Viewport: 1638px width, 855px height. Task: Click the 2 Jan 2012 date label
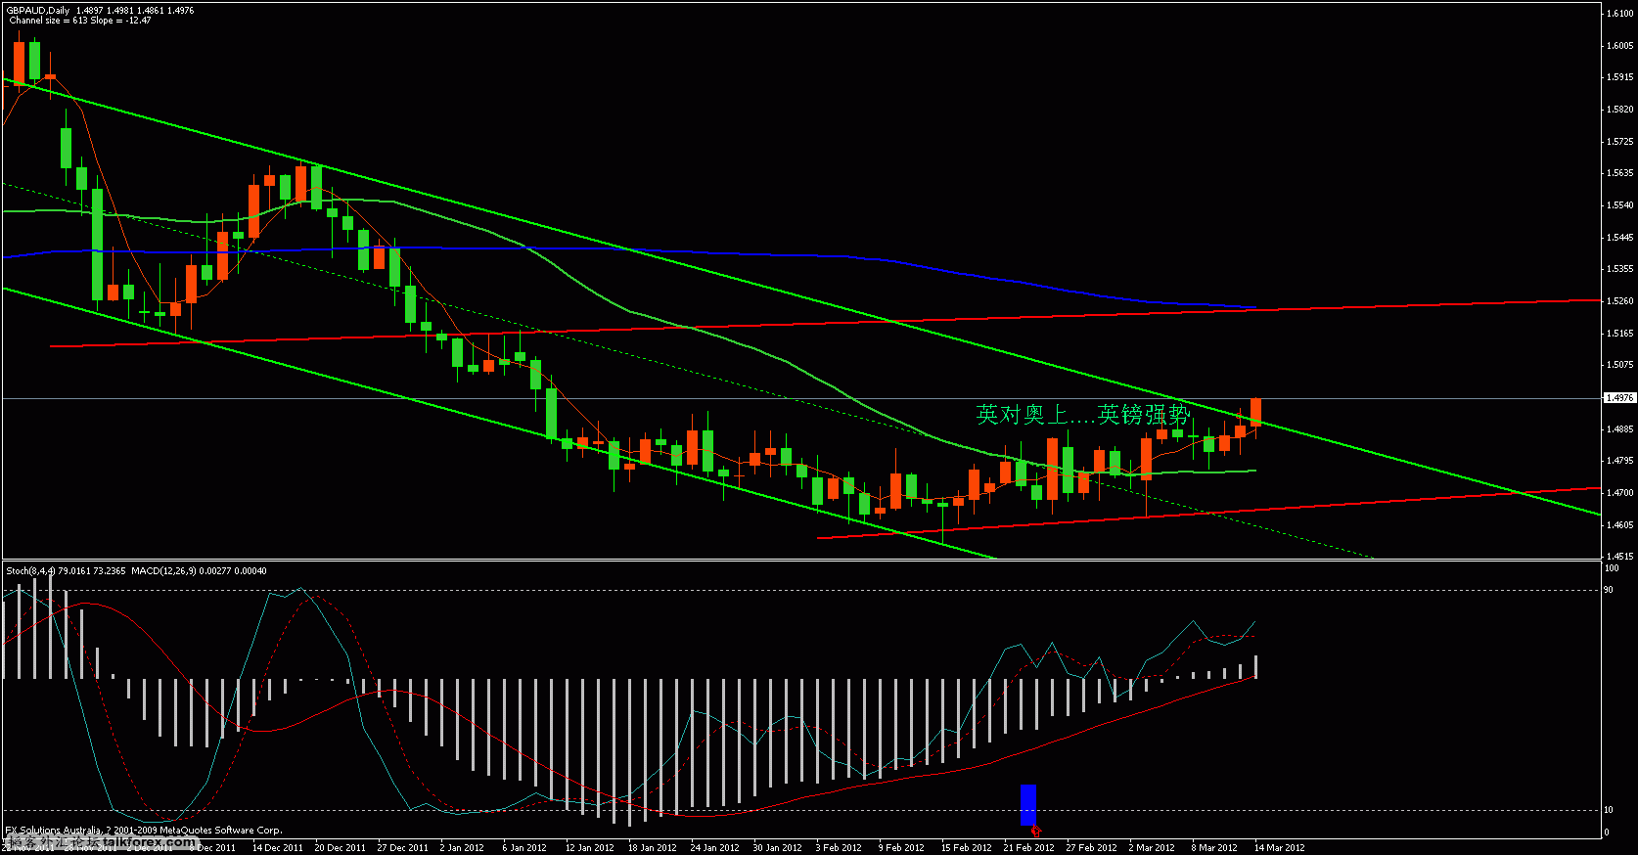point(462,847)
